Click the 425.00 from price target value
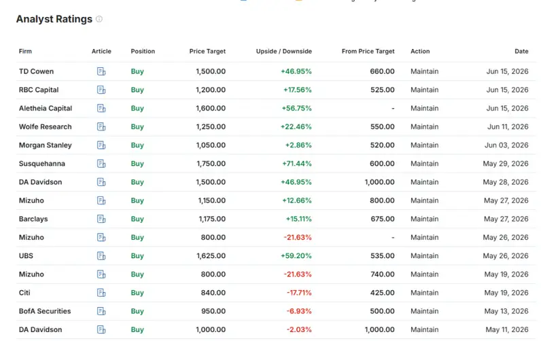 tap(383, 293)
